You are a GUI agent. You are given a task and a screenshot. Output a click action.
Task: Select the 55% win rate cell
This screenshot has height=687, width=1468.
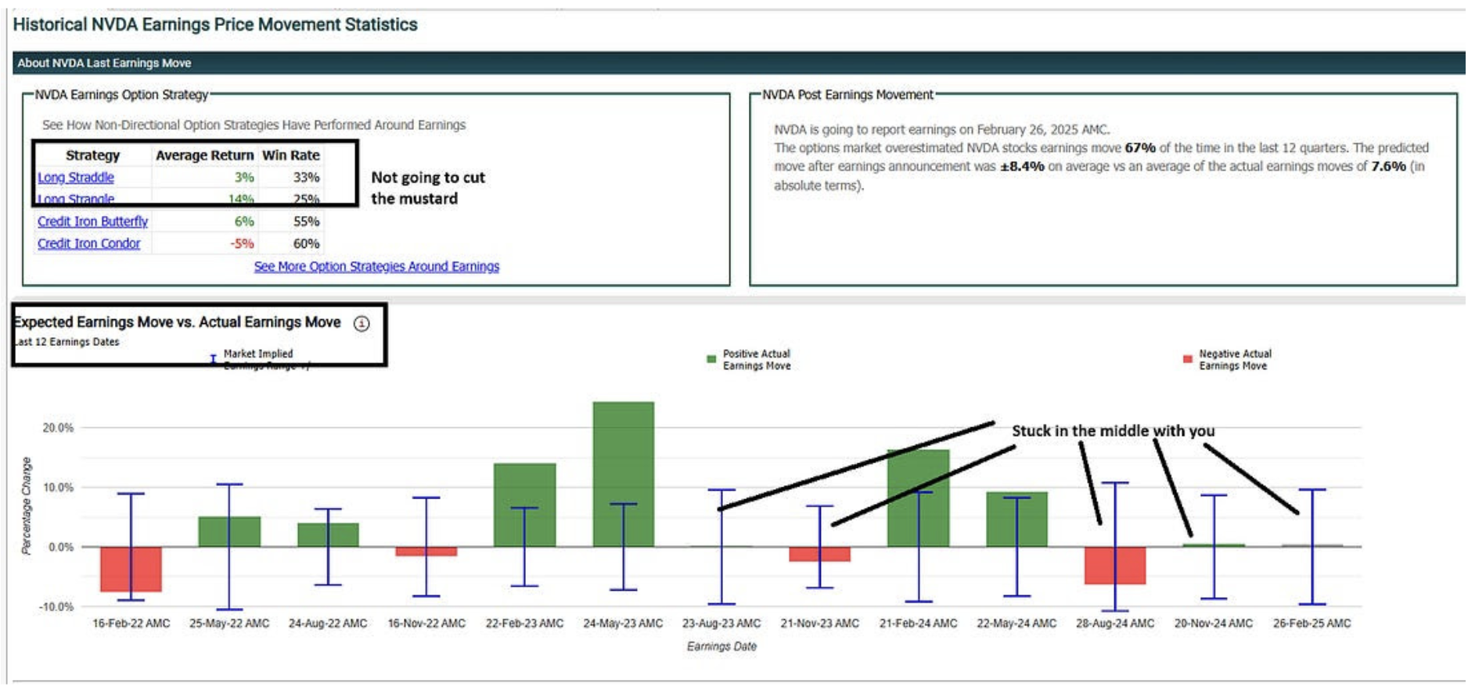coord(306,221)
